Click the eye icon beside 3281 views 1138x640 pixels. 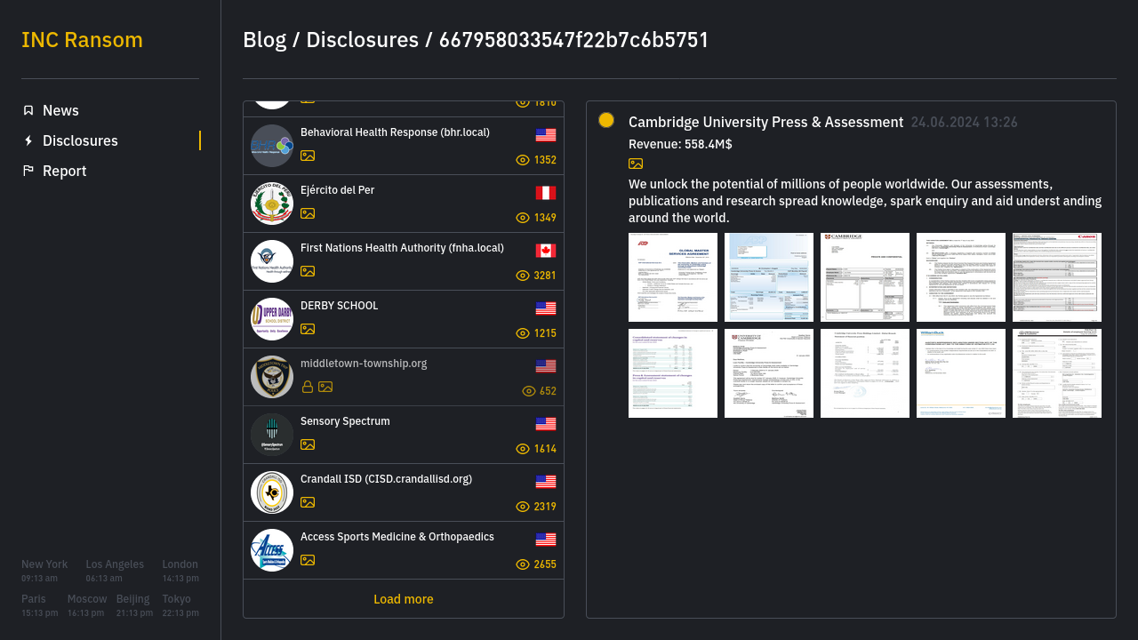coord(523,276)
